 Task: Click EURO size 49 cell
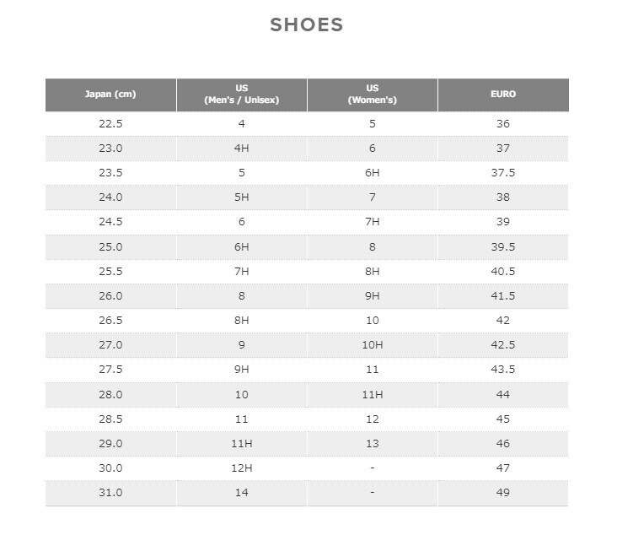coord(503,493)
